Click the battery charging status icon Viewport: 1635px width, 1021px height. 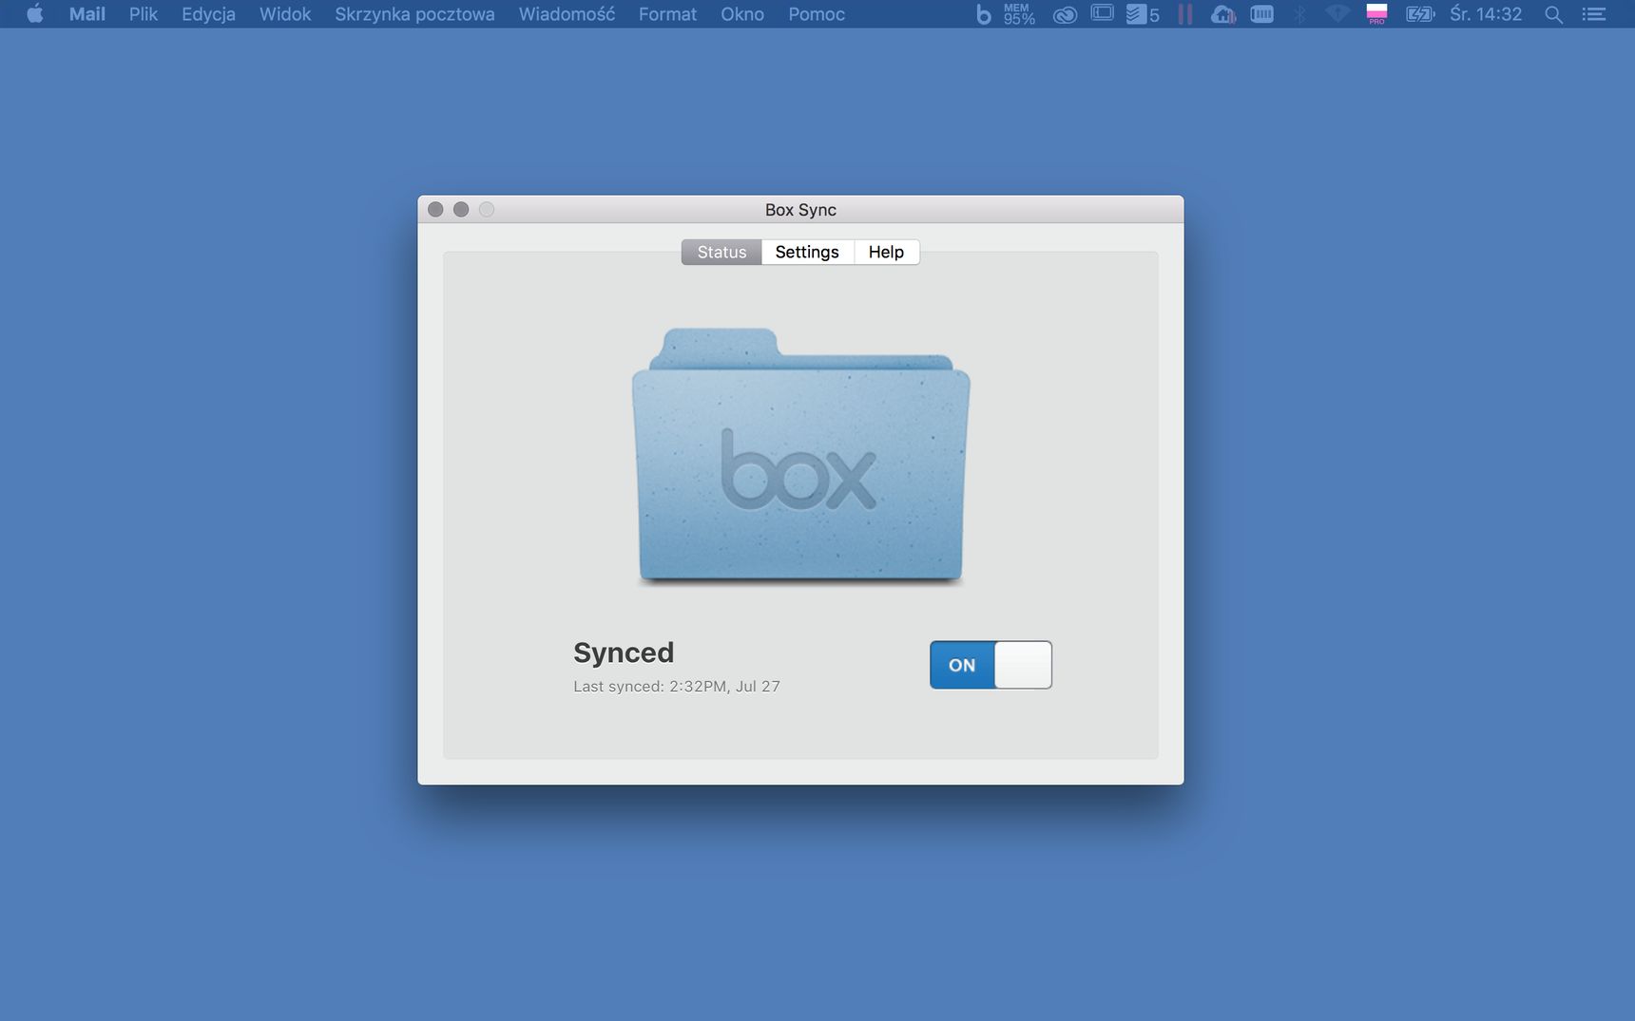click(1419, 14)
